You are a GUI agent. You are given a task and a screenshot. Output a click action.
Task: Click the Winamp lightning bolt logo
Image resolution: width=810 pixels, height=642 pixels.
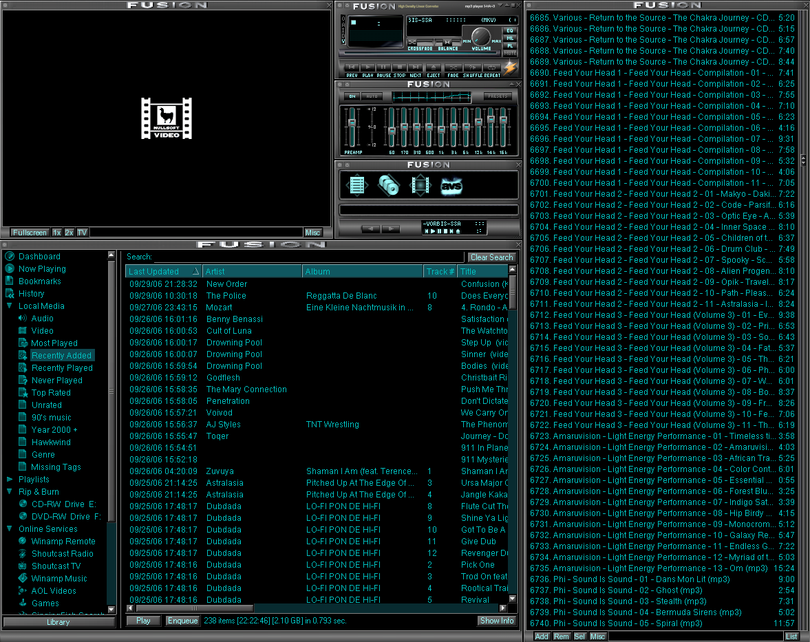(510, 67)
